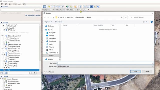Click the Add Image Overlay icon
Image resolution: width=160 pixels, height=90 pixels.
[x=59, y=7]
